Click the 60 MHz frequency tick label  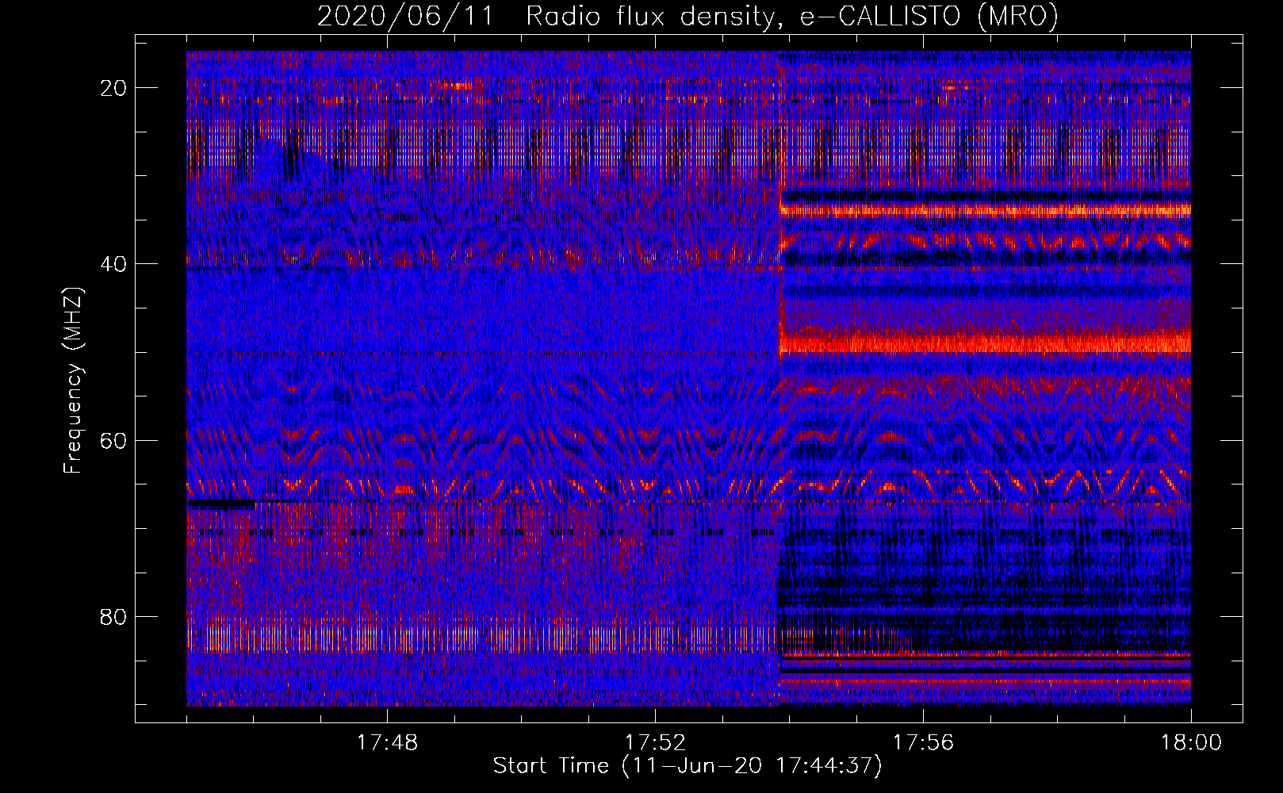(x=113, y=440)
